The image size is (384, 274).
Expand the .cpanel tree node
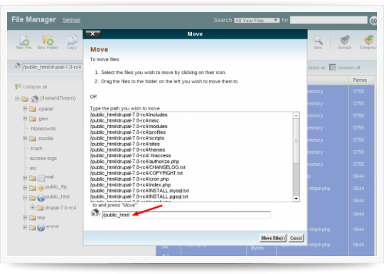[25, 108]
